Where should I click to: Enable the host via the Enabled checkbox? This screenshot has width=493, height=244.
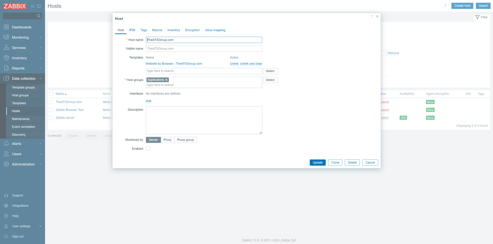click(x=148, y=148)
